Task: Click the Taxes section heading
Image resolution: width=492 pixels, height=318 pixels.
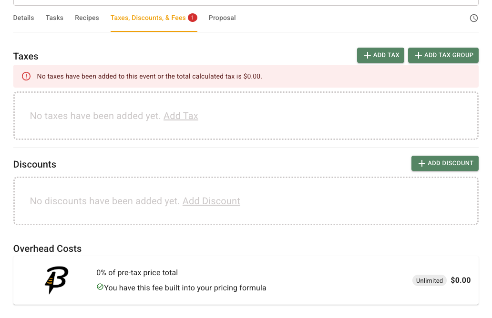Action: click(26, 56)
